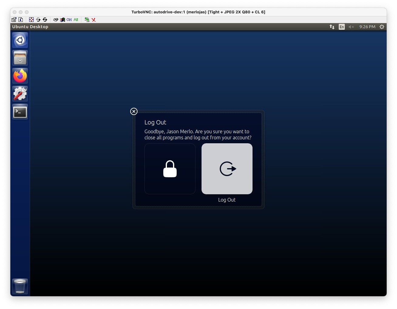This screenshot has width=397, height=309.
Task: Open System Settings gear-and-wrench icon
Action: click(20, 94)
